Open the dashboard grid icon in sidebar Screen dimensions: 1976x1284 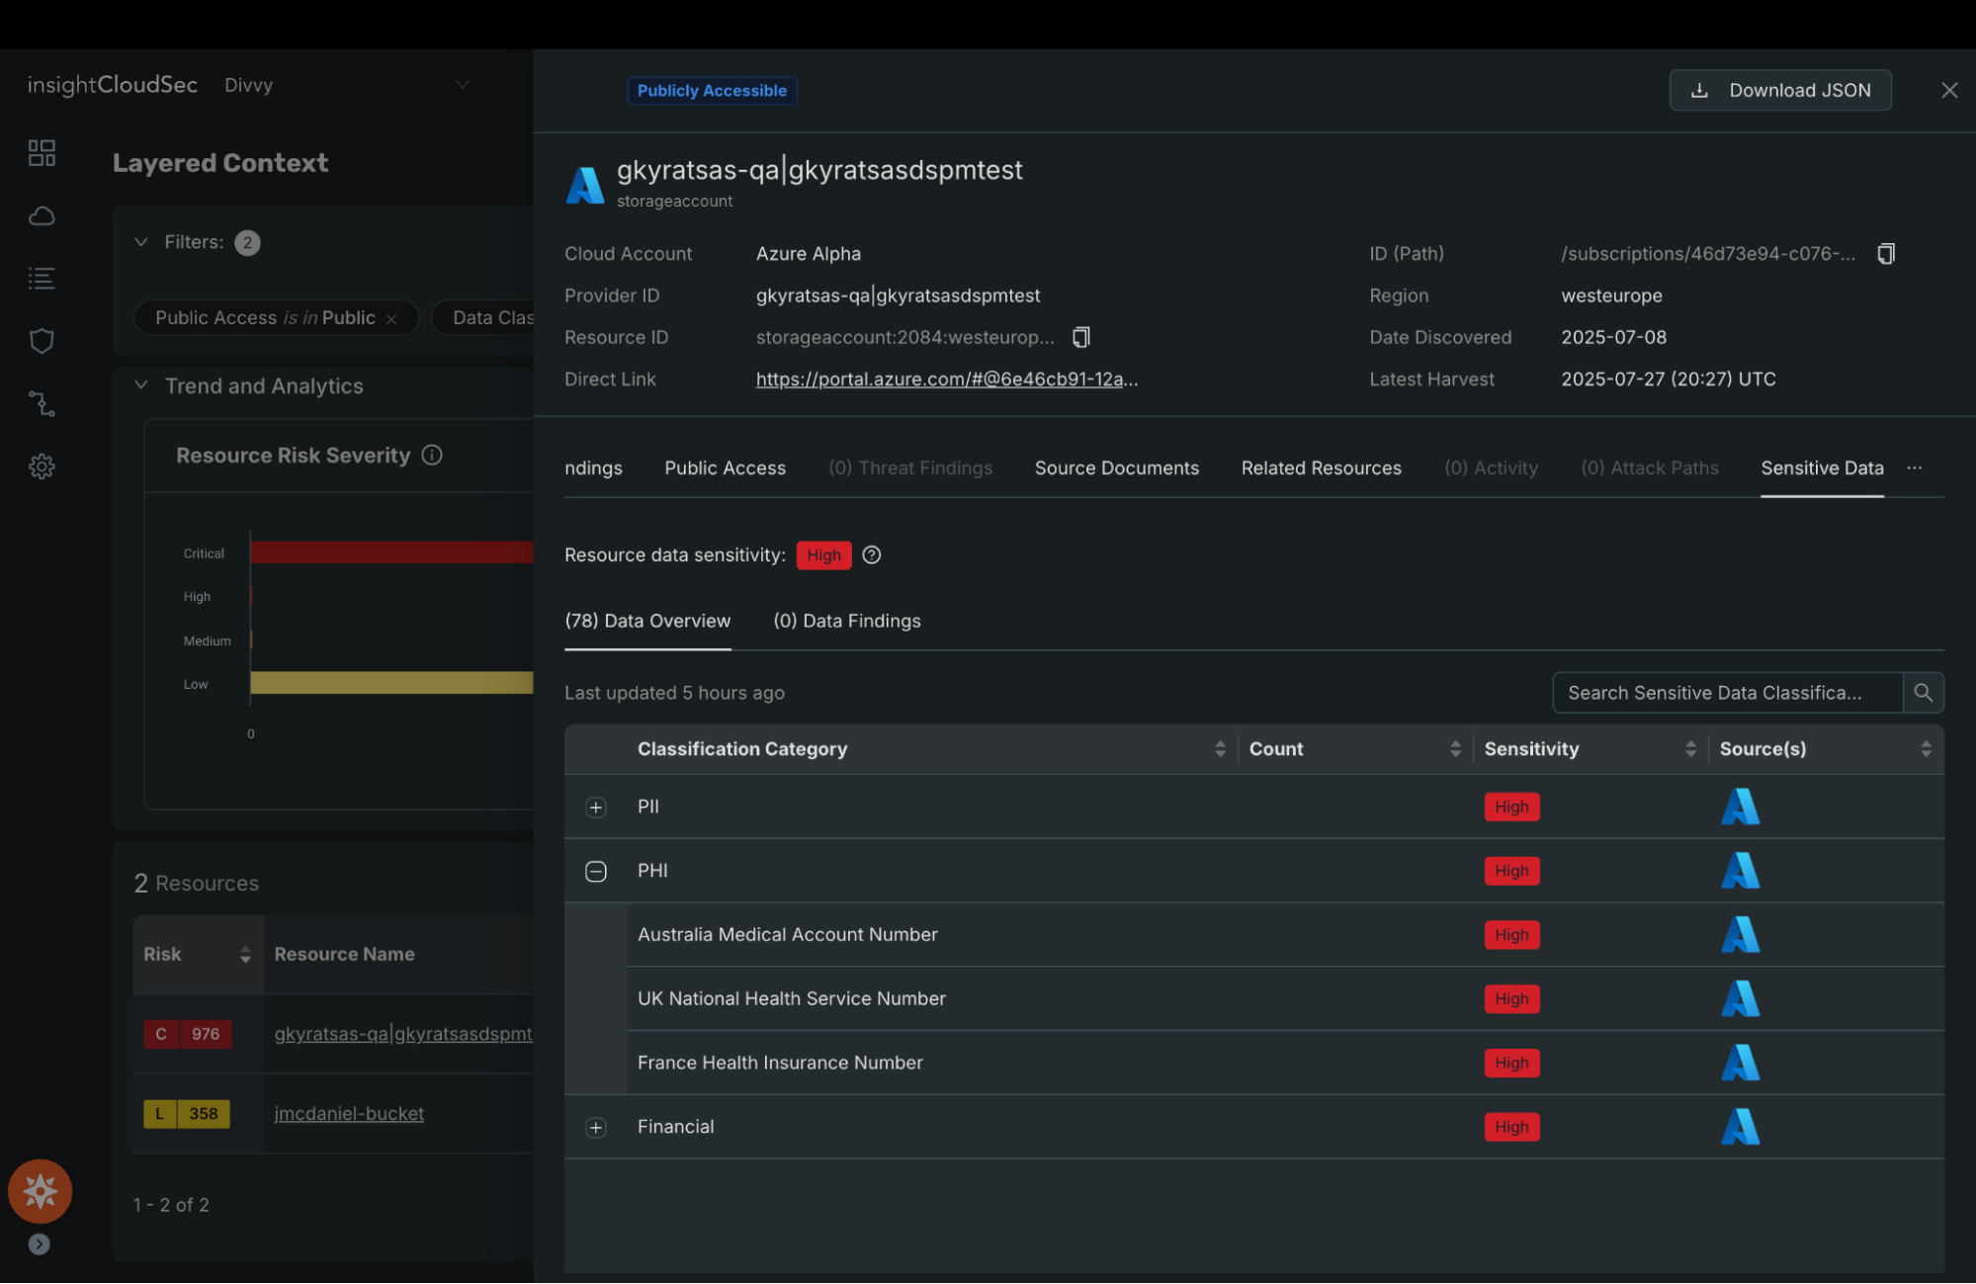(x=42, y=152)
